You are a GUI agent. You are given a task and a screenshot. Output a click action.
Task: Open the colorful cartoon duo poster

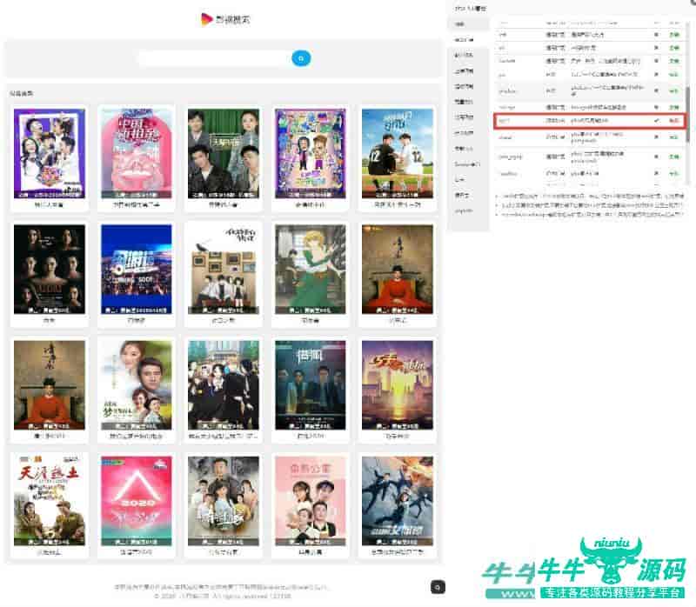311,154
